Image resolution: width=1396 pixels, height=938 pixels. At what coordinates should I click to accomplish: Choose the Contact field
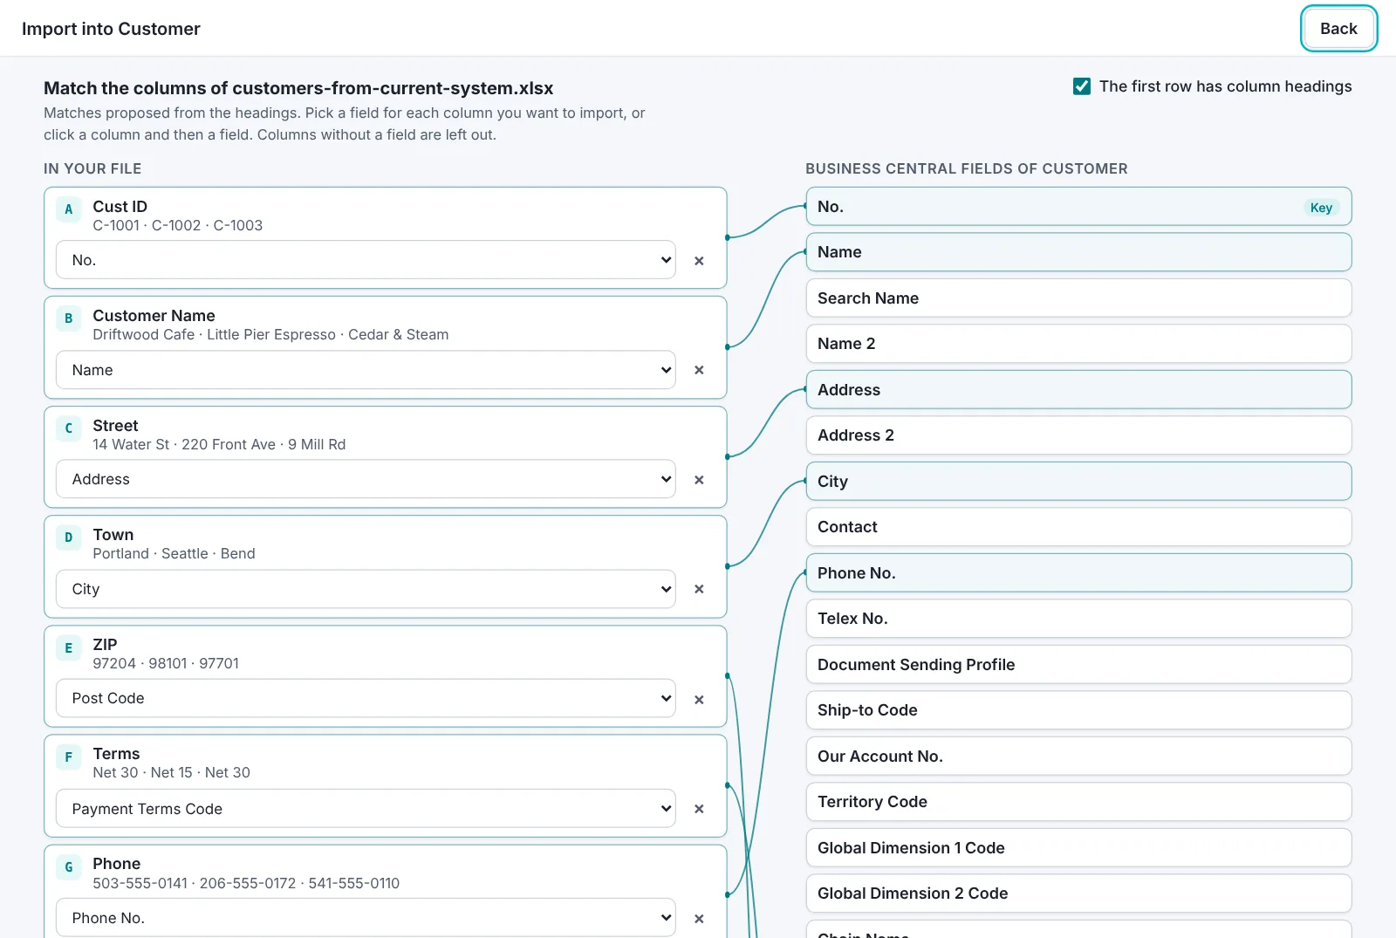[x=1078, y=527]
